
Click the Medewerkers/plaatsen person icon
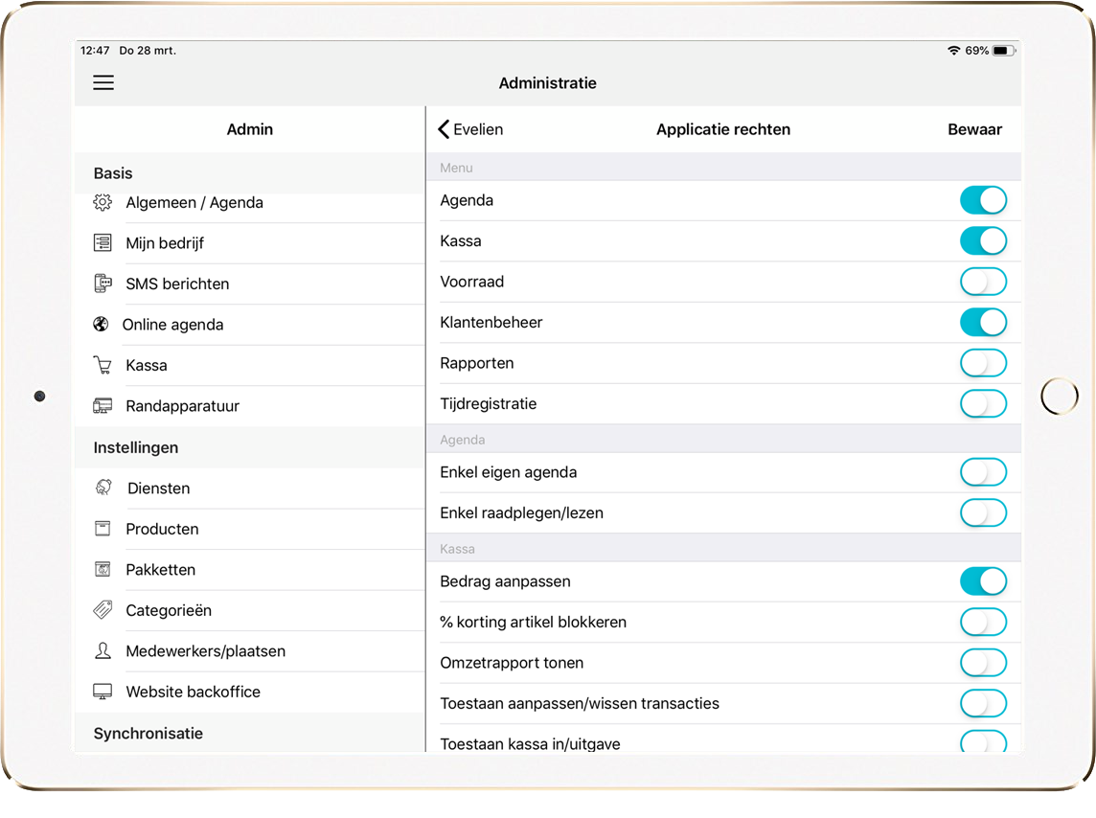pyautogui.click(x=103, y=651)
